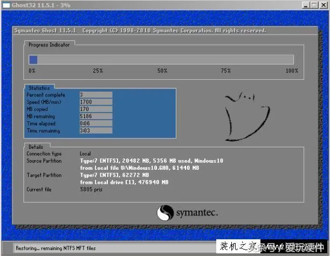
Task: Click the 'Current file' label
Action: (39, 189)
